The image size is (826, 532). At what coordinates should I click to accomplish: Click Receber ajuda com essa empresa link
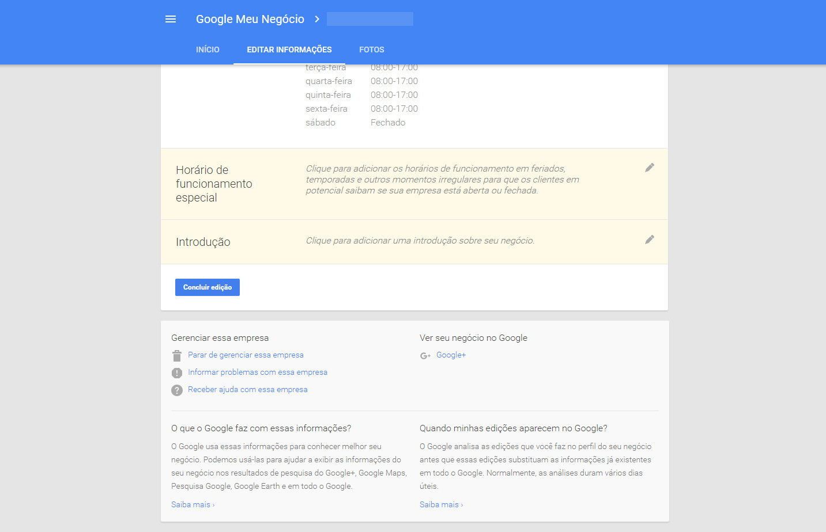[248, 390]
